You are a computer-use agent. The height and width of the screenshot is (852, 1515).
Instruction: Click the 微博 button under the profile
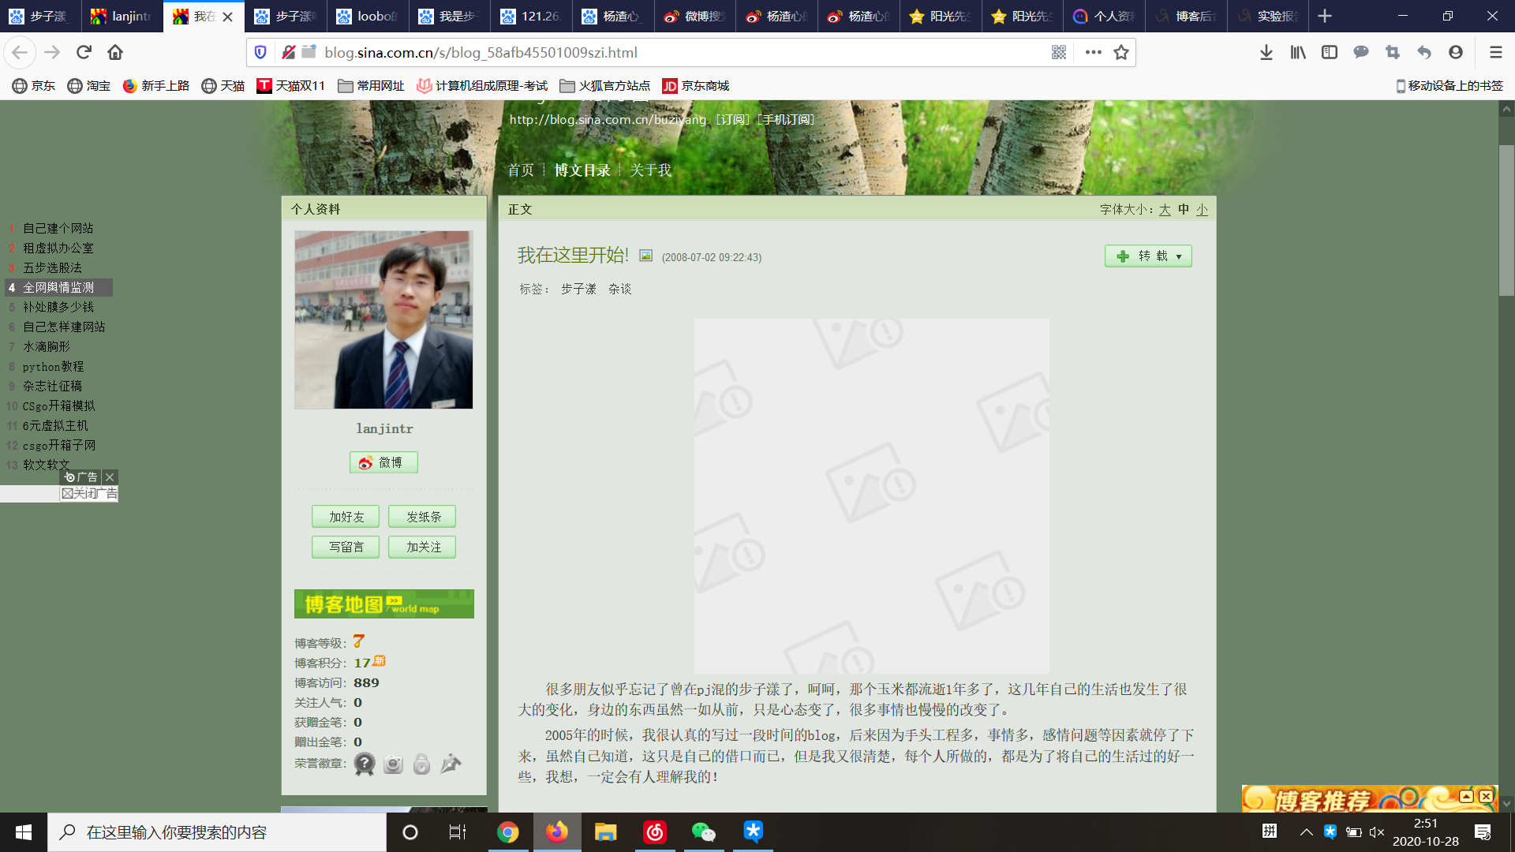pos(383,462)
